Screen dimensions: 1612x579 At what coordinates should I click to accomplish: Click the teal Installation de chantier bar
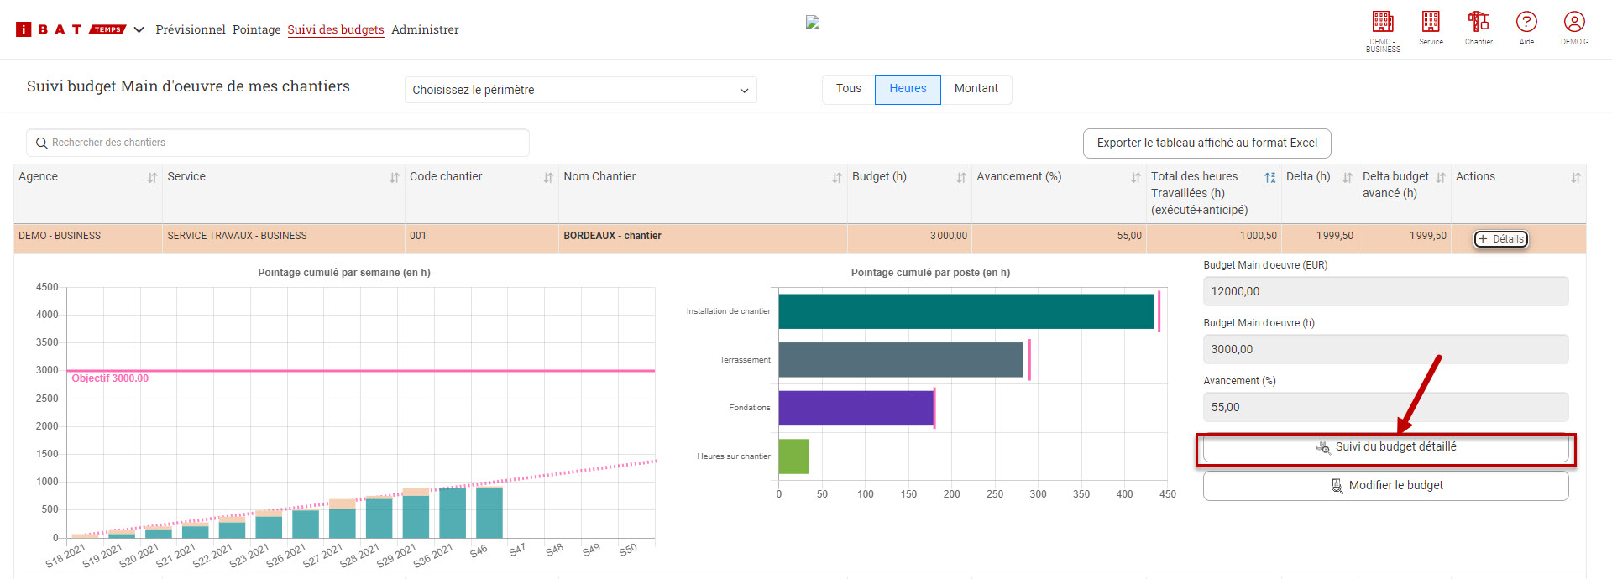(x=966, y=311)
